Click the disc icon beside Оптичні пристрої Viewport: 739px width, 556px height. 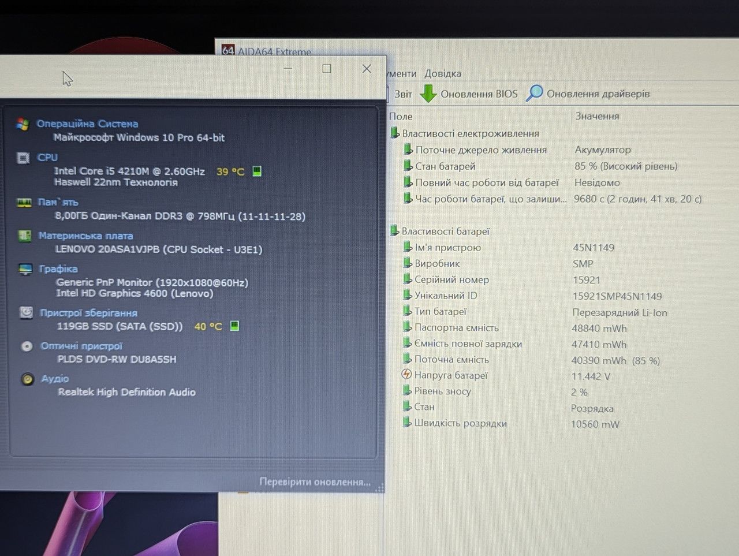tap(27, 346)
